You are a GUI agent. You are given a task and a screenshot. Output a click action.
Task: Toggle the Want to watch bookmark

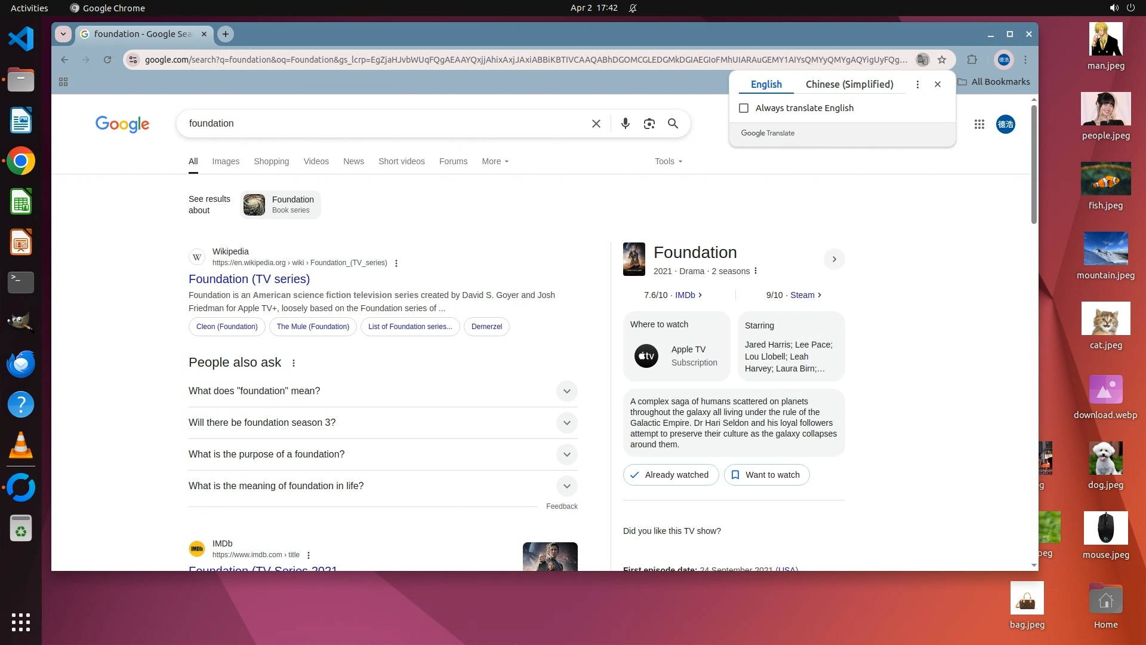(x=766, y=475)
